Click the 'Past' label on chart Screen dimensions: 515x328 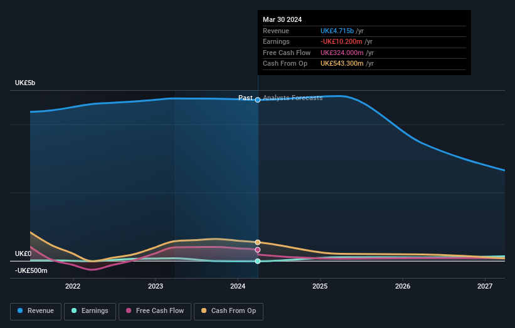(245, 98)
